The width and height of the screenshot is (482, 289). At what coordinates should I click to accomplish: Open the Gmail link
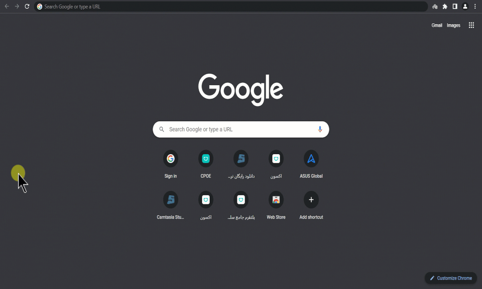click(x=437, y=25)
